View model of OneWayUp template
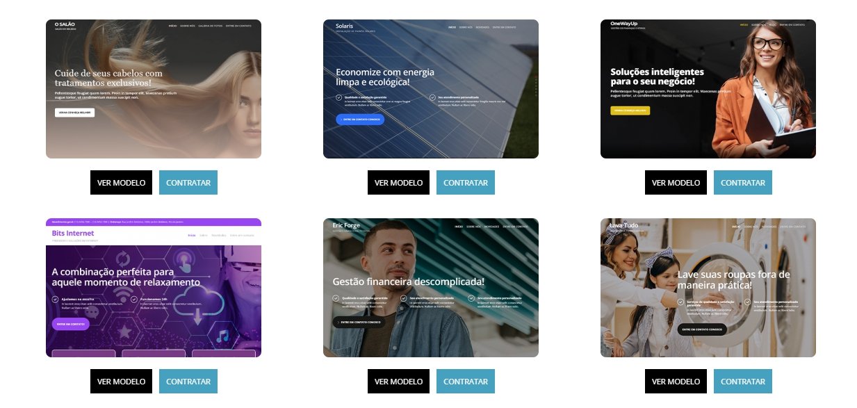 point(676,183)
